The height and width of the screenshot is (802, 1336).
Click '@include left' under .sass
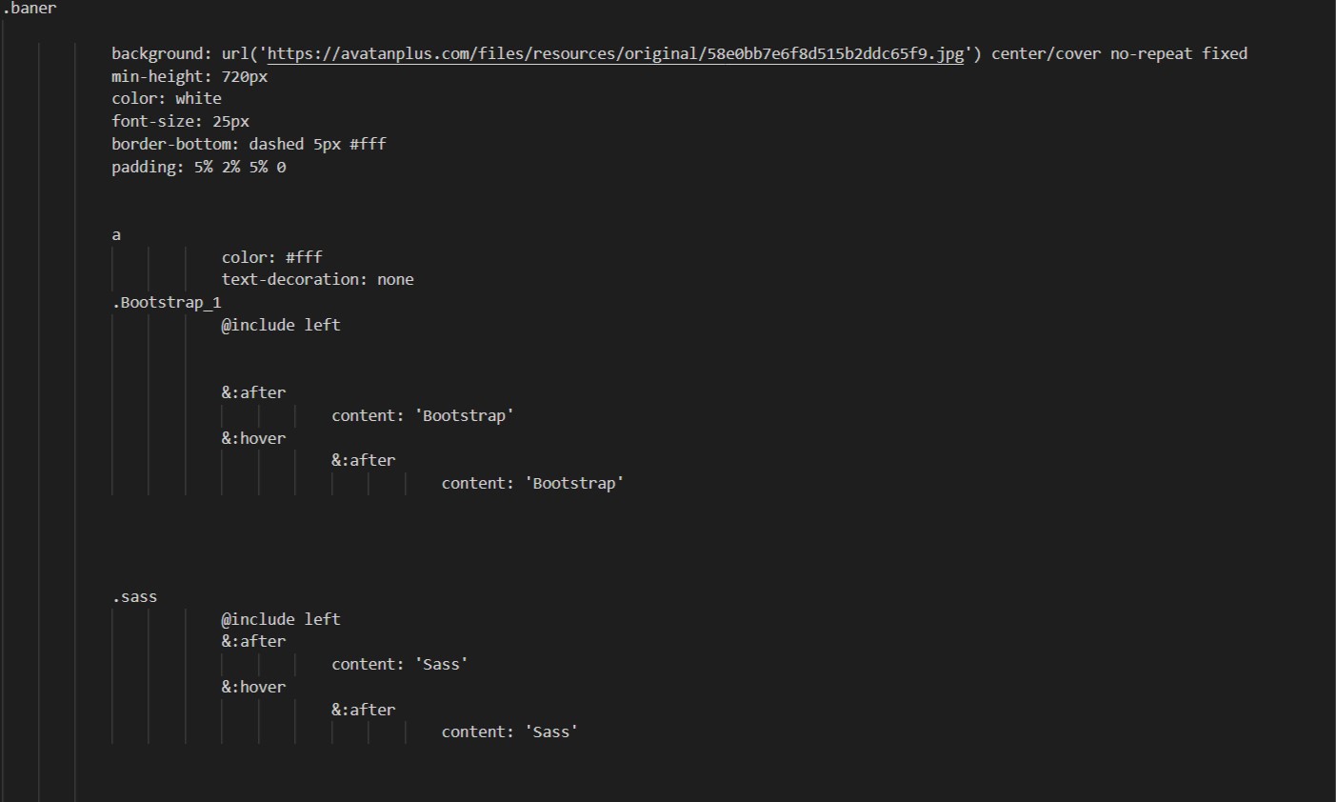tap(281, 620)
